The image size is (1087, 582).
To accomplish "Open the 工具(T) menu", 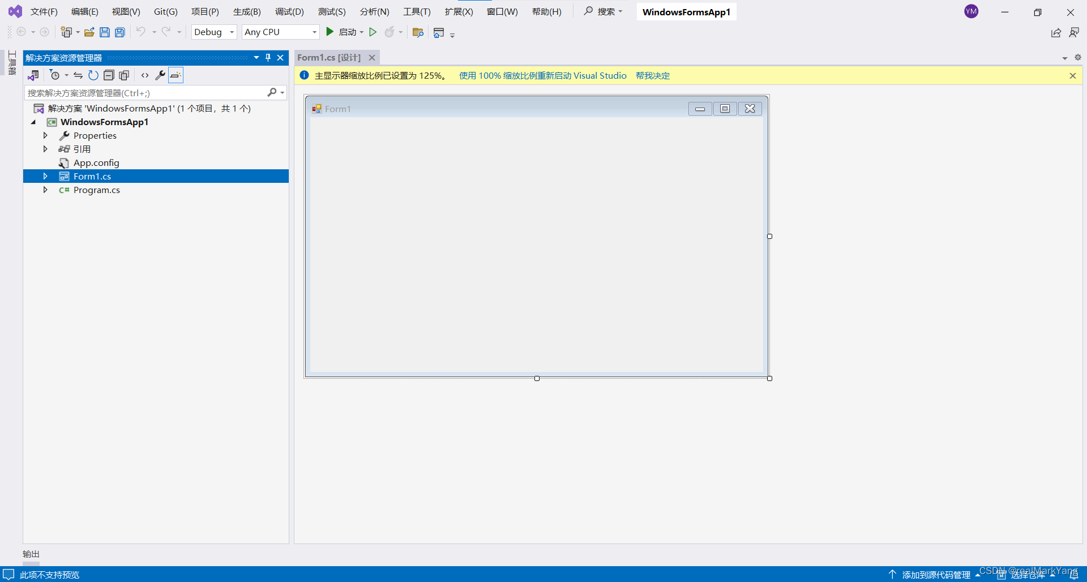I will tap(417, 12).
